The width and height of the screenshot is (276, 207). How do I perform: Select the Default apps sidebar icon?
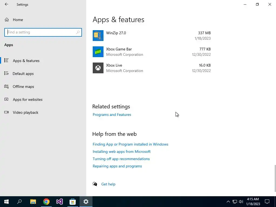pos(6,73)
